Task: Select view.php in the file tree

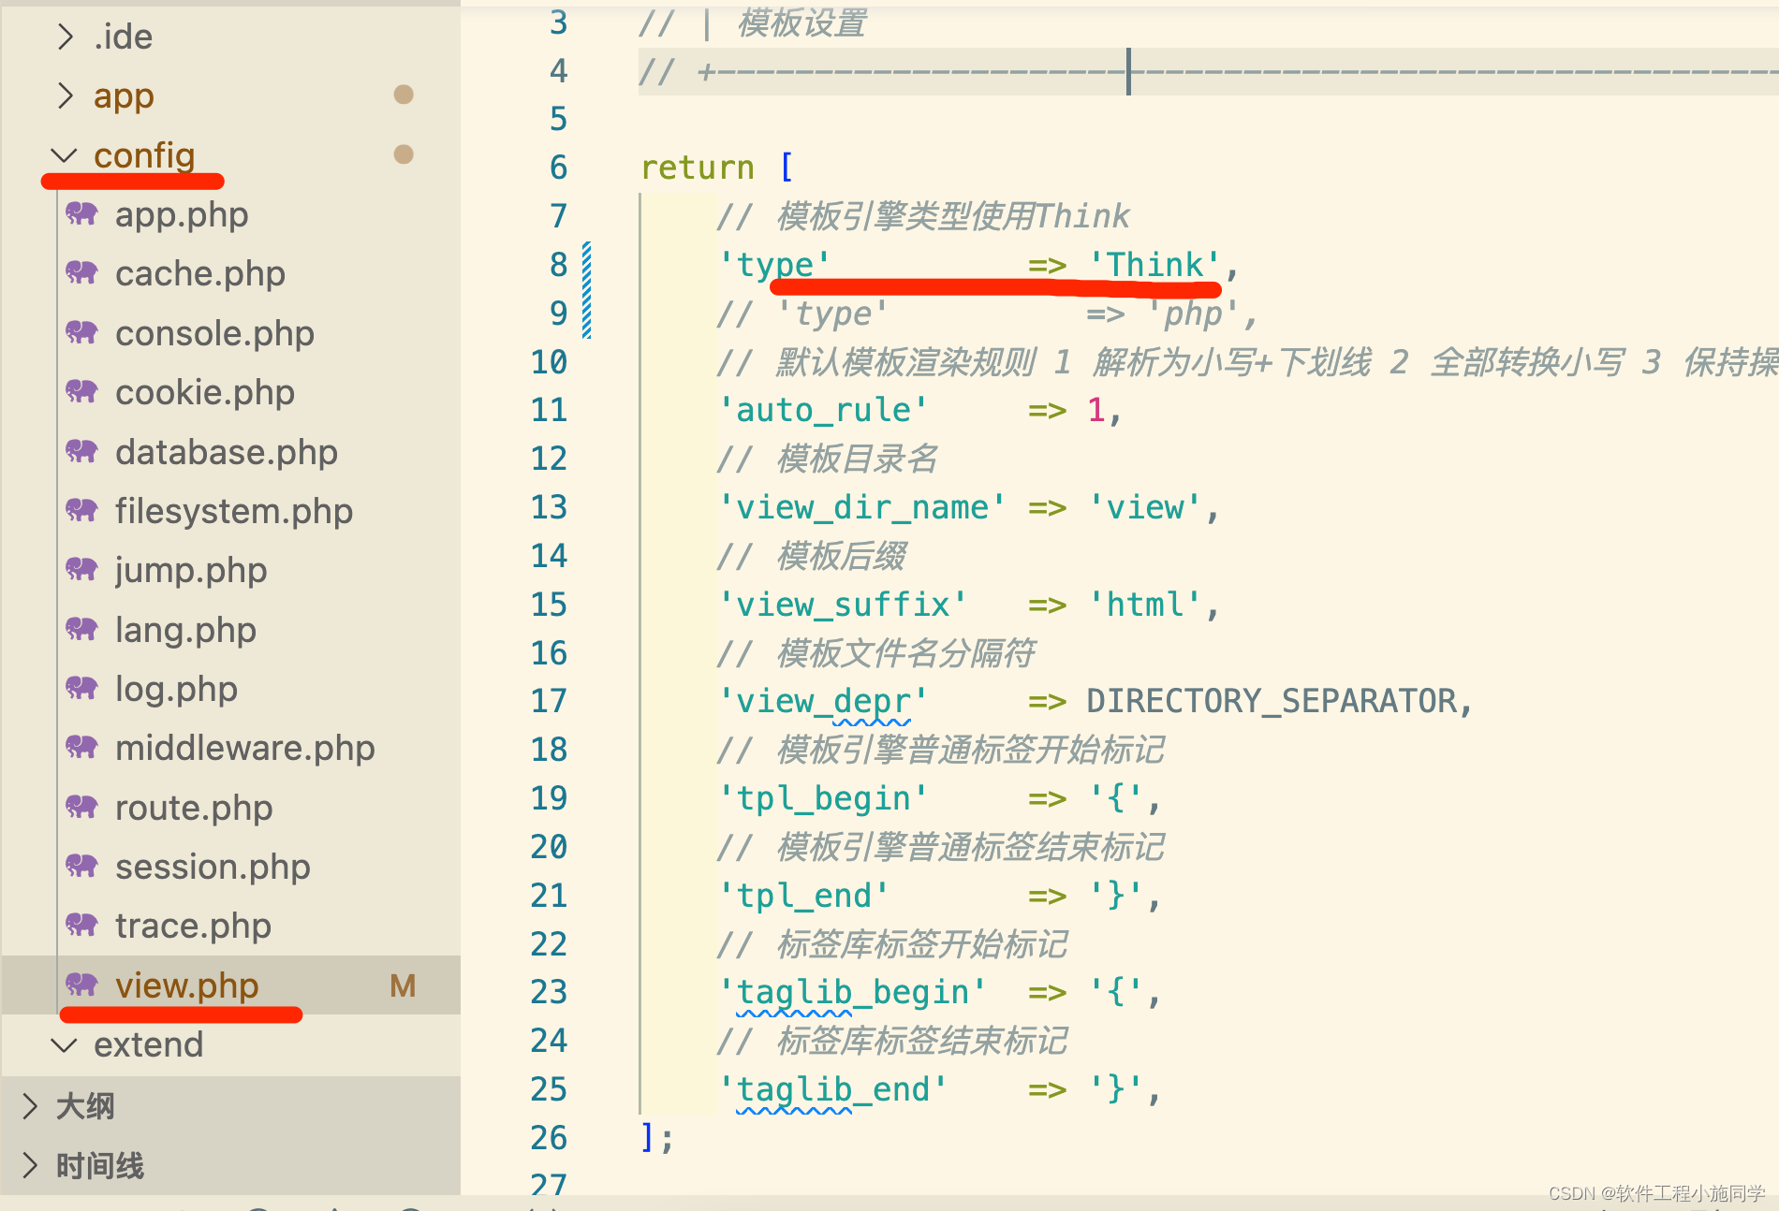Action: (x=185, y=985)
